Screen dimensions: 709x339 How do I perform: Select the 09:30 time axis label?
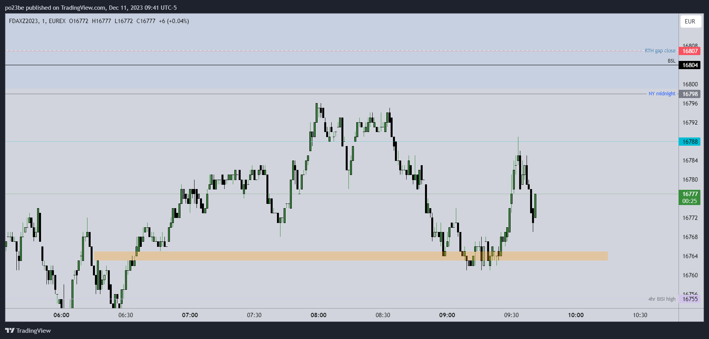pyautogui.click(x=511, y=315)
